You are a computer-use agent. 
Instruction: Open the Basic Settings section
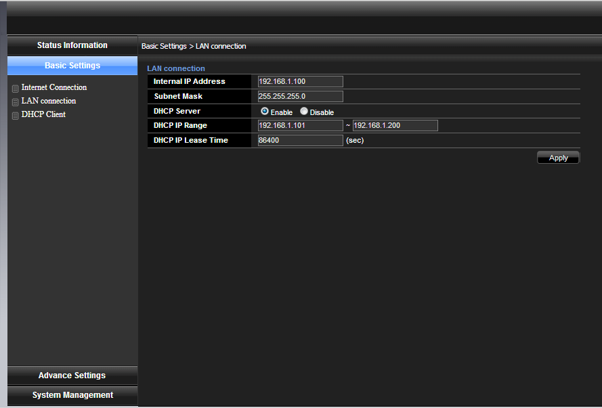72,66
